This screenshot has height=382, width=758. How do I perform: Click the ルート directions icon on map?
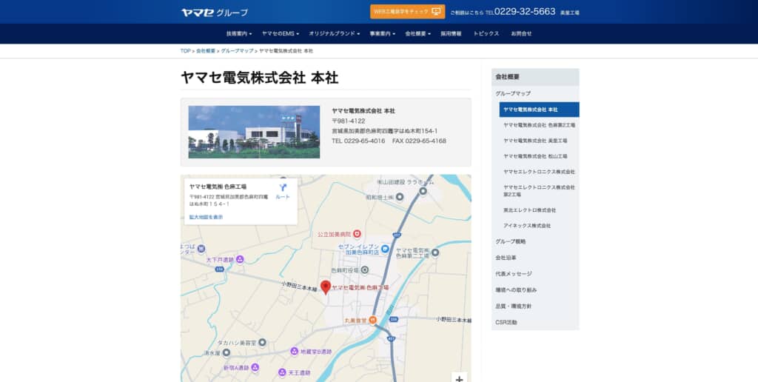pyautogui.click(x=283, y=187)
